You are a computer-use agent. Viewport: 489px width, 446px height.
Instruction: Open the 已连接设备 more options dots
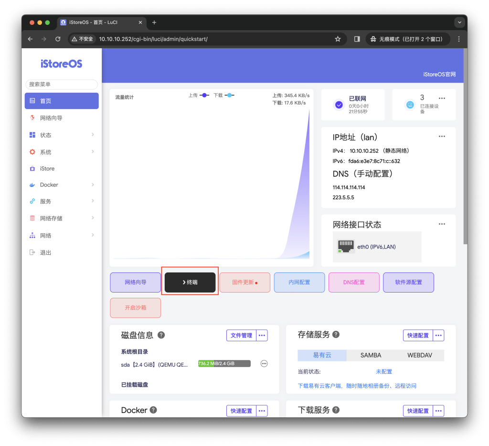[x=442, y=98]
